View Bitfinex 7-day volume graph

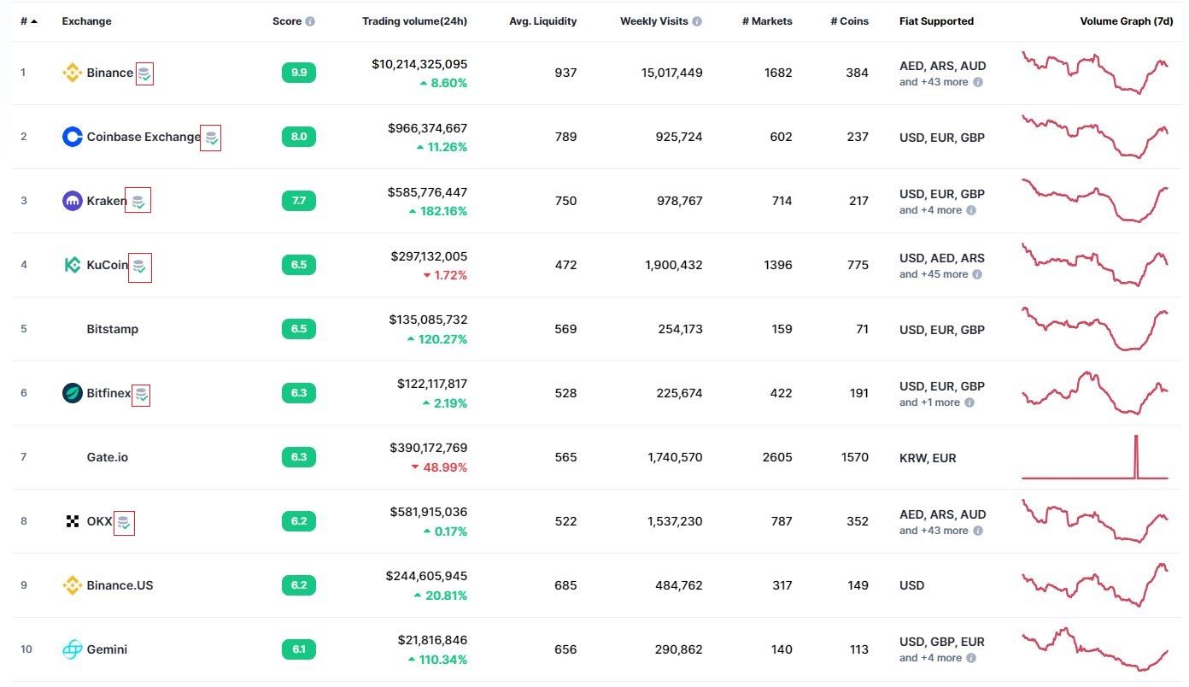(x=1095, y=393)
